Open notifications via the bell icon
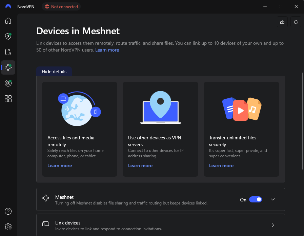This screenshot has height=236, width=304. click(295, 21)
